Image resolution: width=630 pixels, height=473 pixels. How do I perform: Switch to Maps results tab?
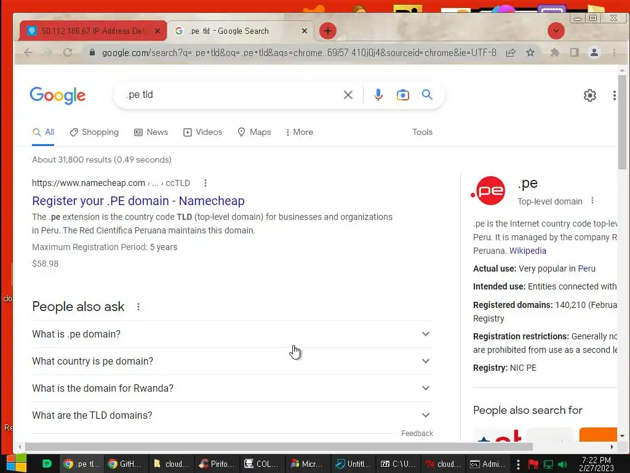[254, 132]
